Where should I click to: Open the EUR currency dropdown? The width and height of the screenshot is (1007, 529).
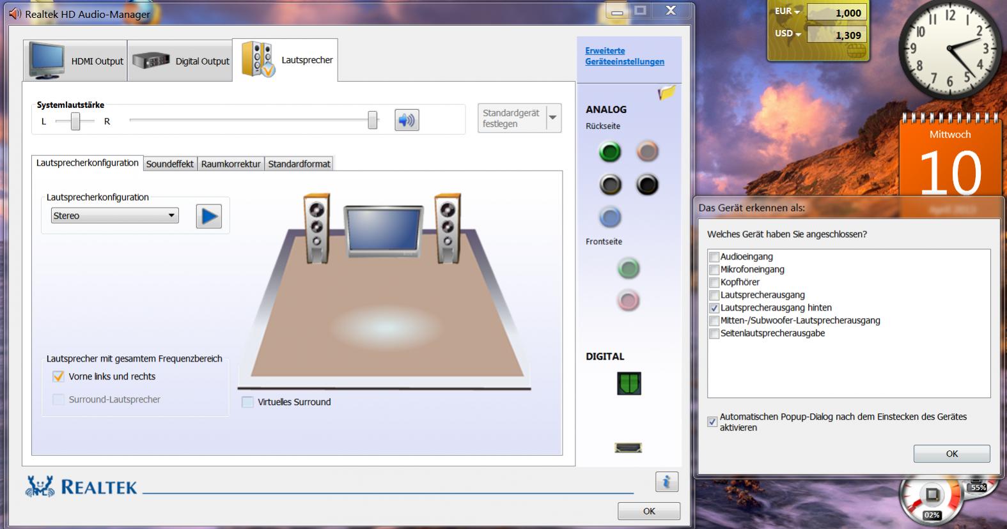tap(788, 11)
